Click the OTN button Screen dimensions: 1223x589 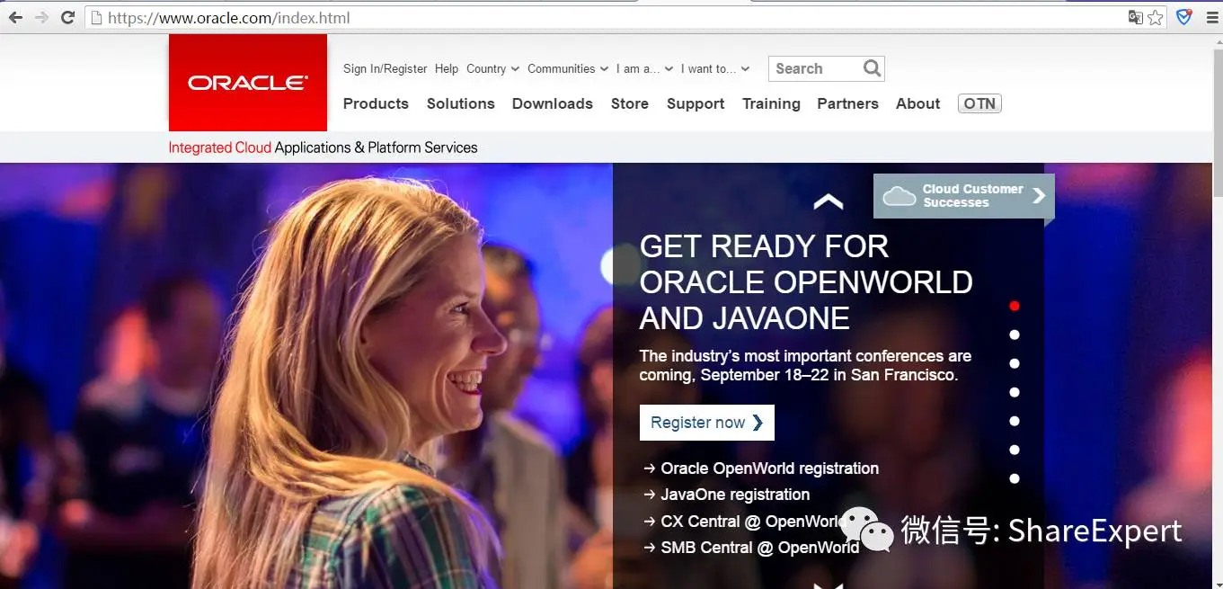979,103
